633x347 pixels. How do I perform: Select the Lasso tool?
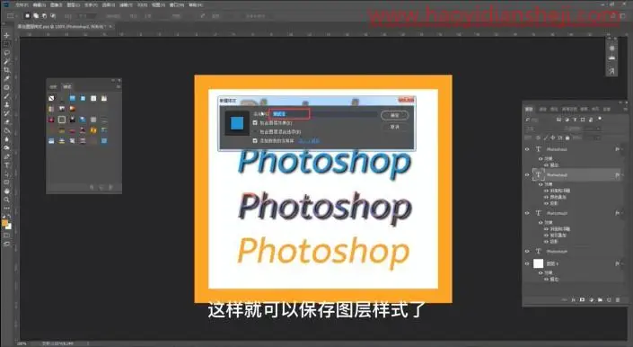[x=6, y=53]
